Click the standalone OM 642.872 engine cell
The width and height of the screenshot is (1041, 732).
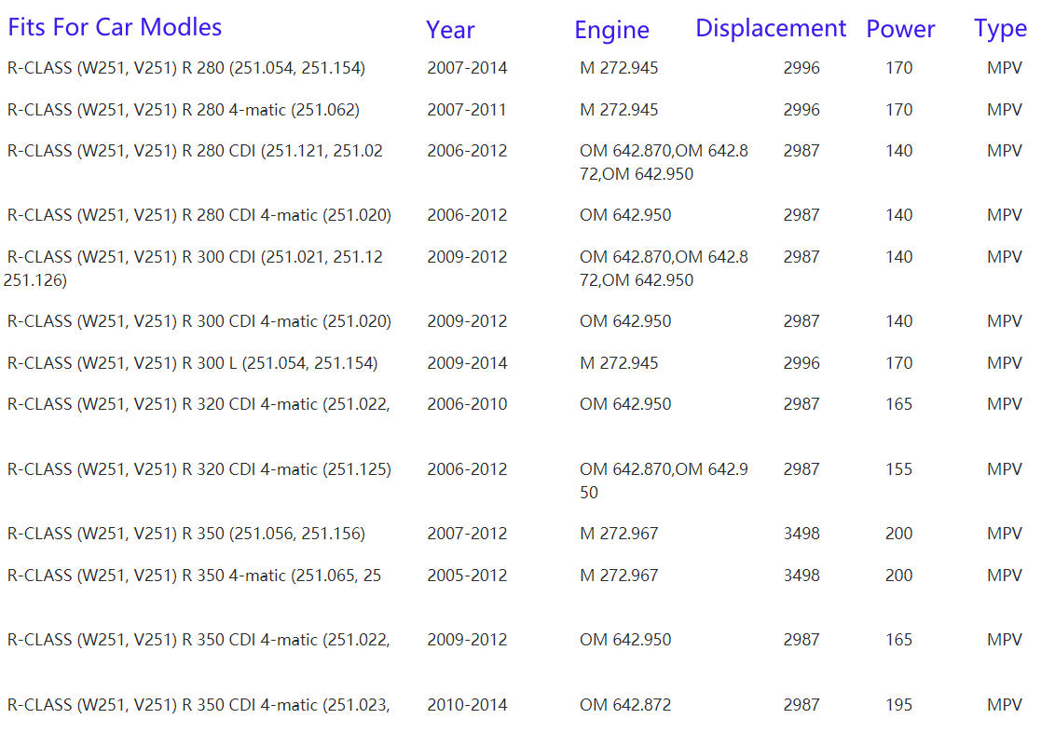point(624,705)
